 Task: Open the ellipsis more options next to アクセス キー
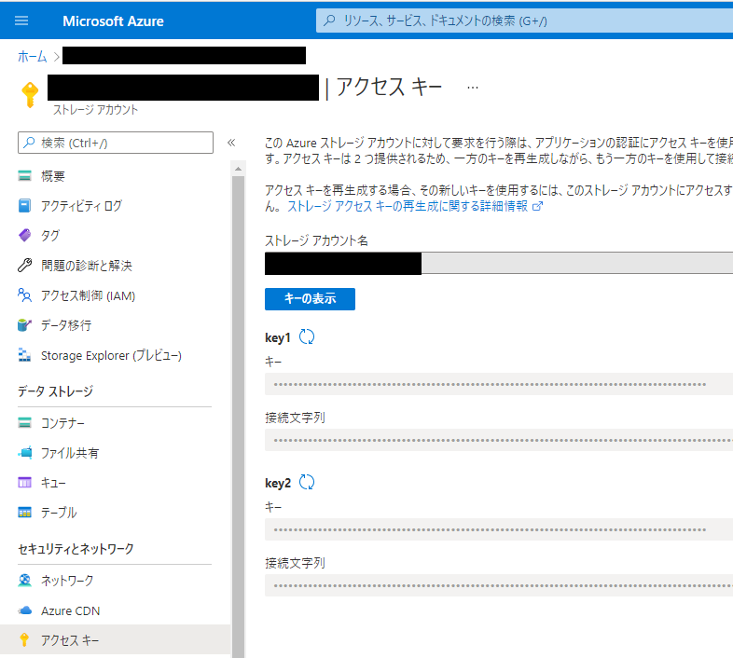[x=473, y=88]
